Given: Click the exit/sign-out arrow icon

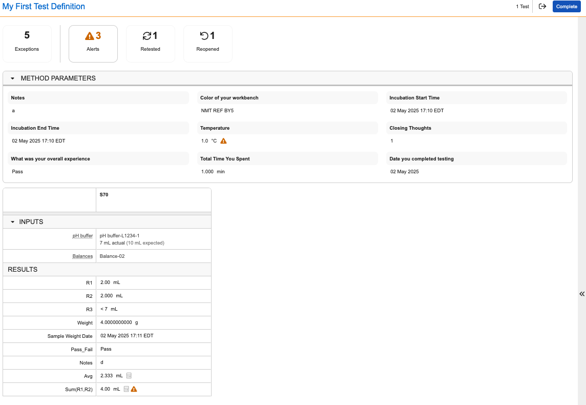Looking at the screenshot, I should coord(542,6).
